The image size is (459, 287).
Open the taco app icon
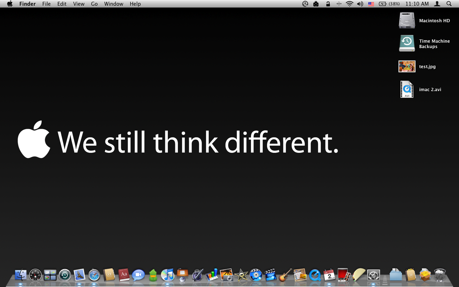(x=359, y=275)
